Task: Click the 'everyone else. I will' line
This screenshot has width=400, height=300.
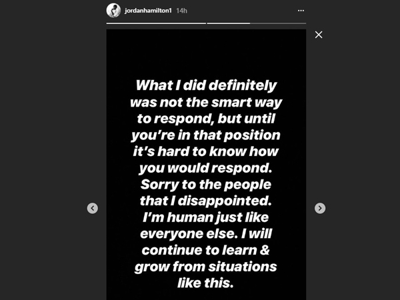Action: [x=206, y=234]
